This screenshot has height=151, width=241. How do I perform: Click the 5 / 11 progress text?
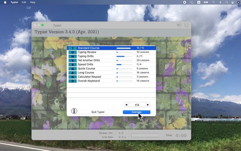139,56
